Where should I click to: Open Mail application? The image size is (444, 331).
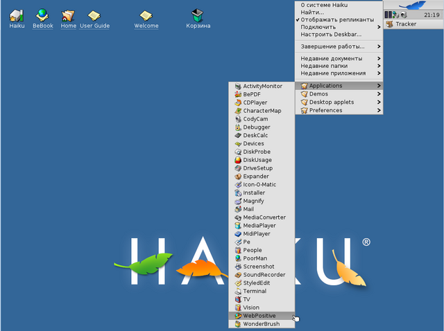point(262,209)
